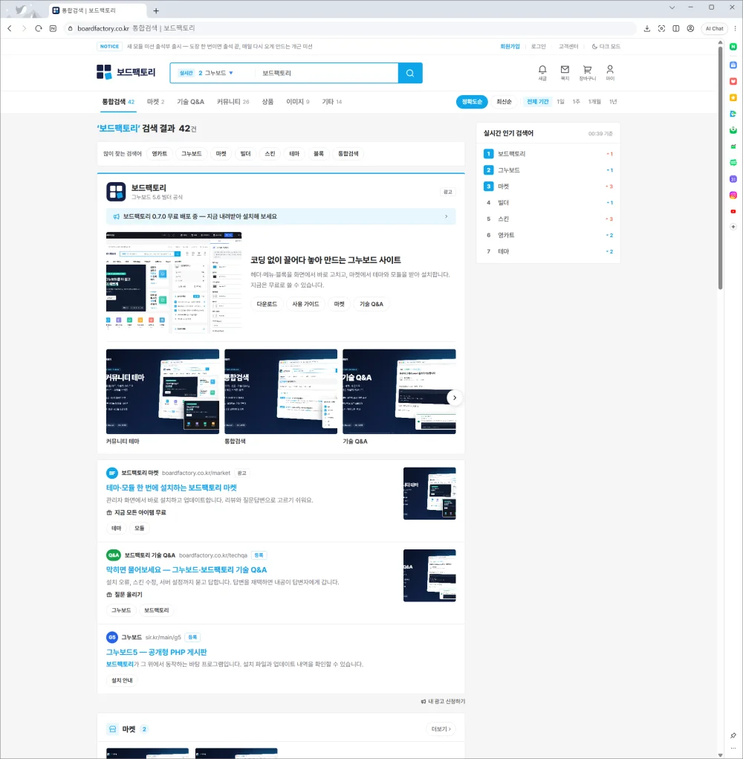
Task: Open the YouTube icon in browser sidebar
Action: 733,212
